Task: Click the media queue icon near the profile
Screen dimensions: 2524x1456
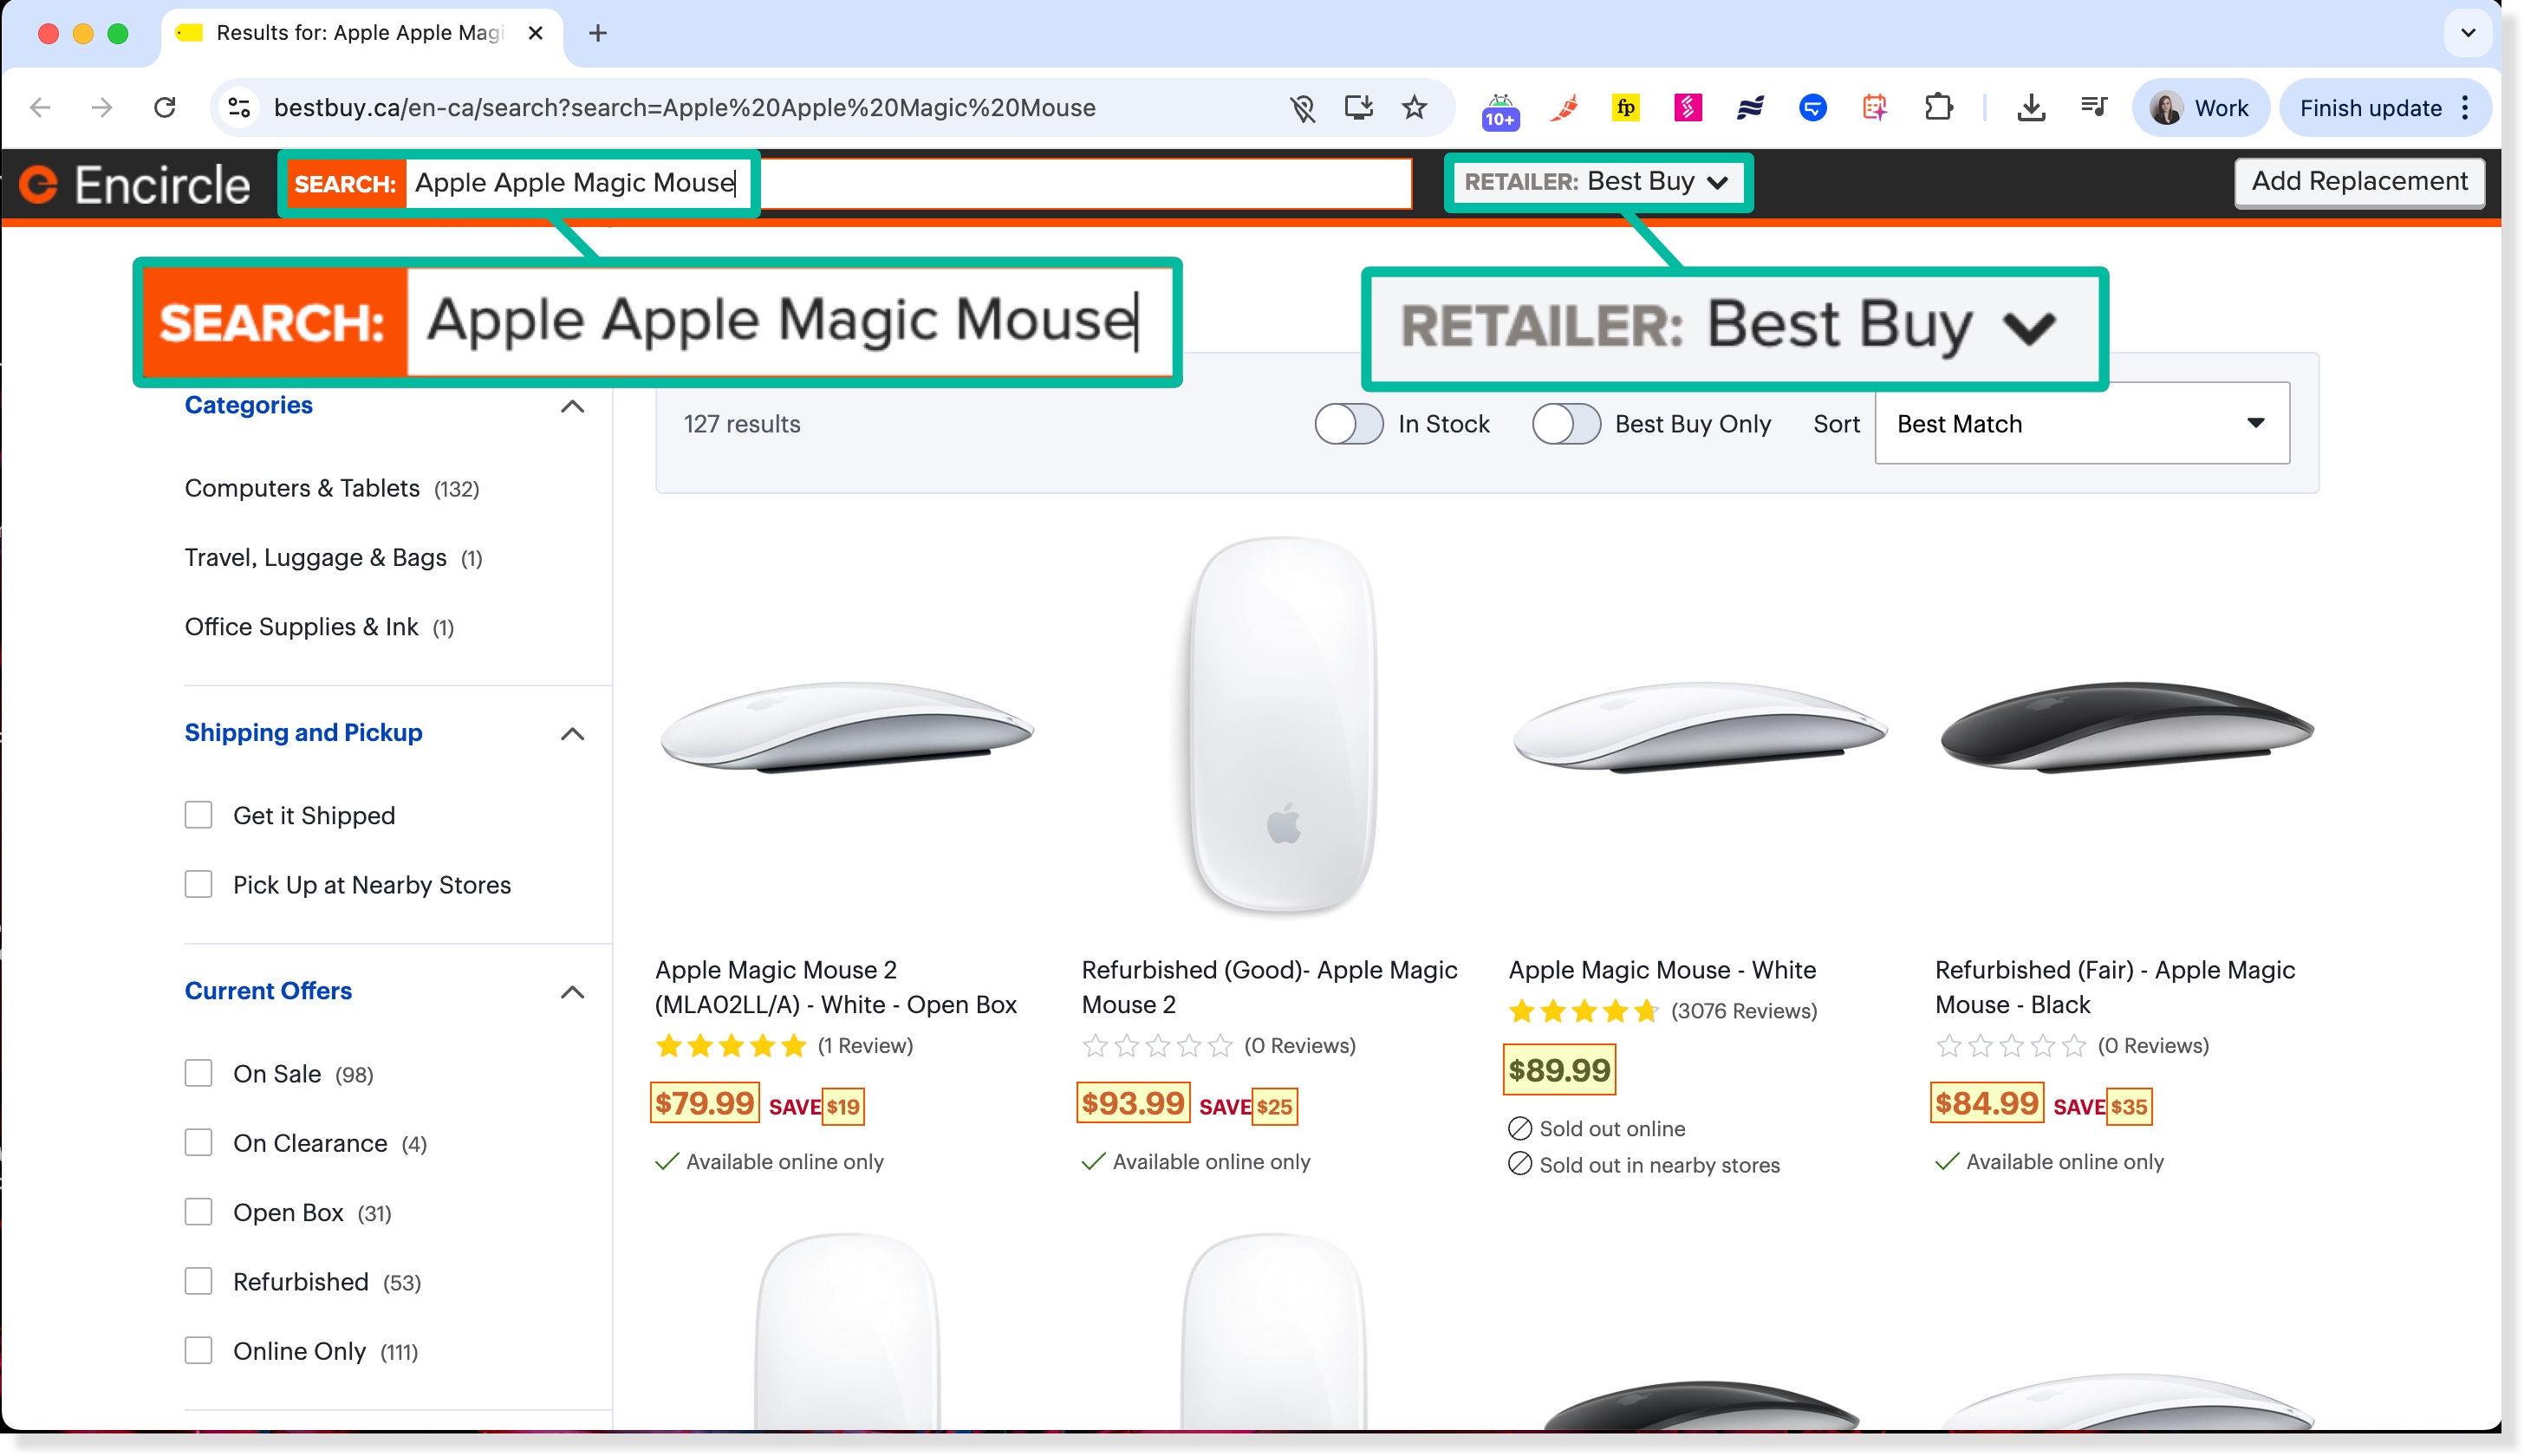Action: 2094,107
